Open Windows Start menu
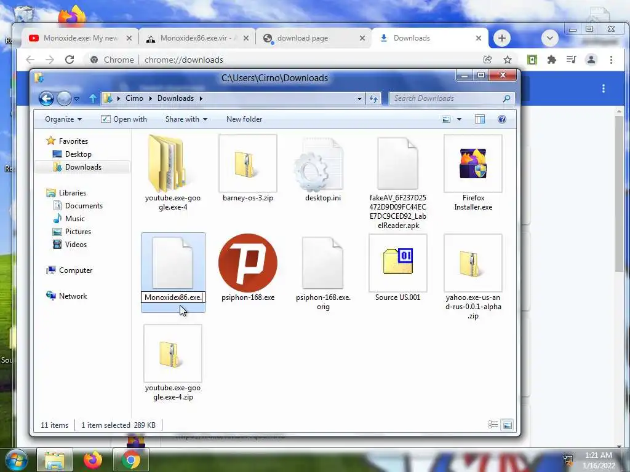630x472 pixels. click(16, 460)
